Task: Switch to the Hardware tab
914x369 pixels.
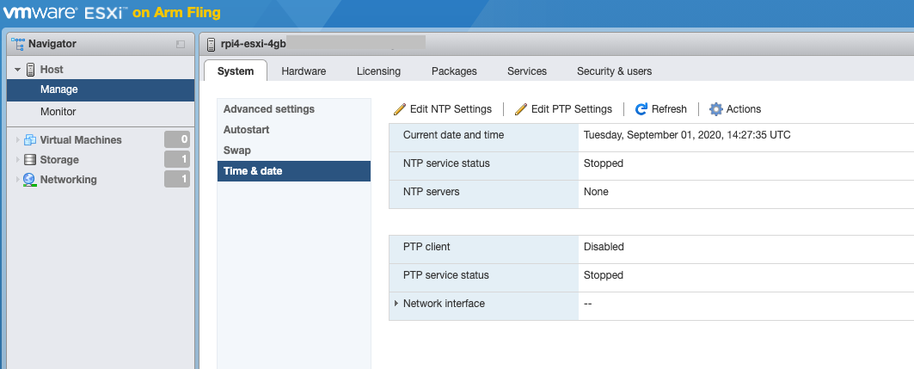Action: point(304,71)
